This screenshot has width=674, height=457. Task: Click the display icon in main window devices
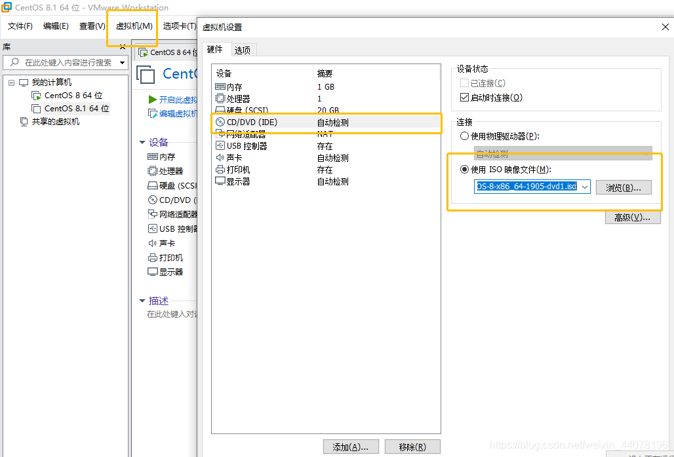tap(153, 272)
